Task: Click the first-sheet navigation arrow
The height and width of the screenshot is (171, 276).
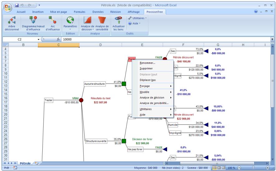Action: (5, 163)
